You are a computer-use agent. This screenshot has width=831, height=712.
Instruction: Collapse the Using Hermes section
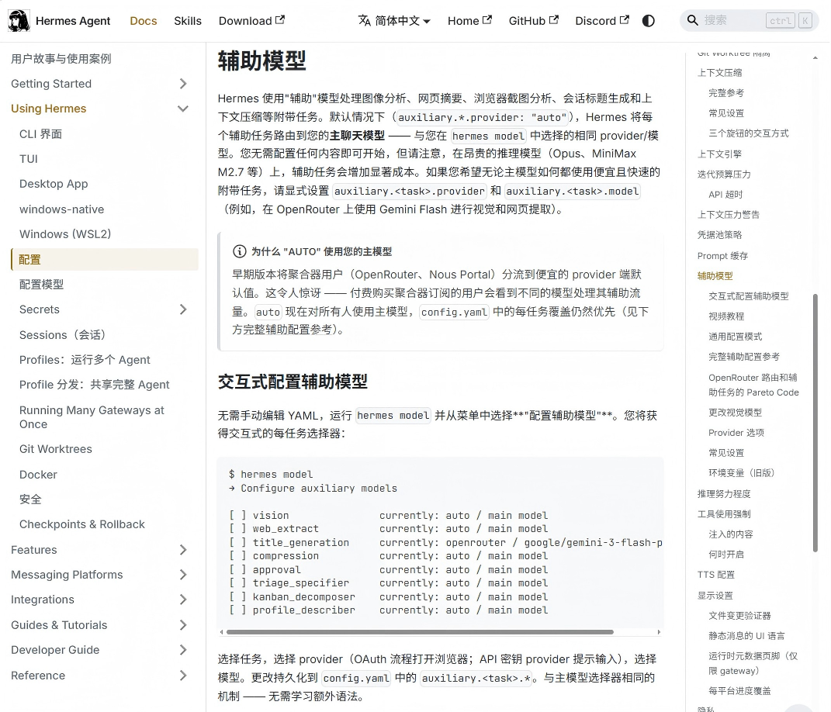point(183,109)
